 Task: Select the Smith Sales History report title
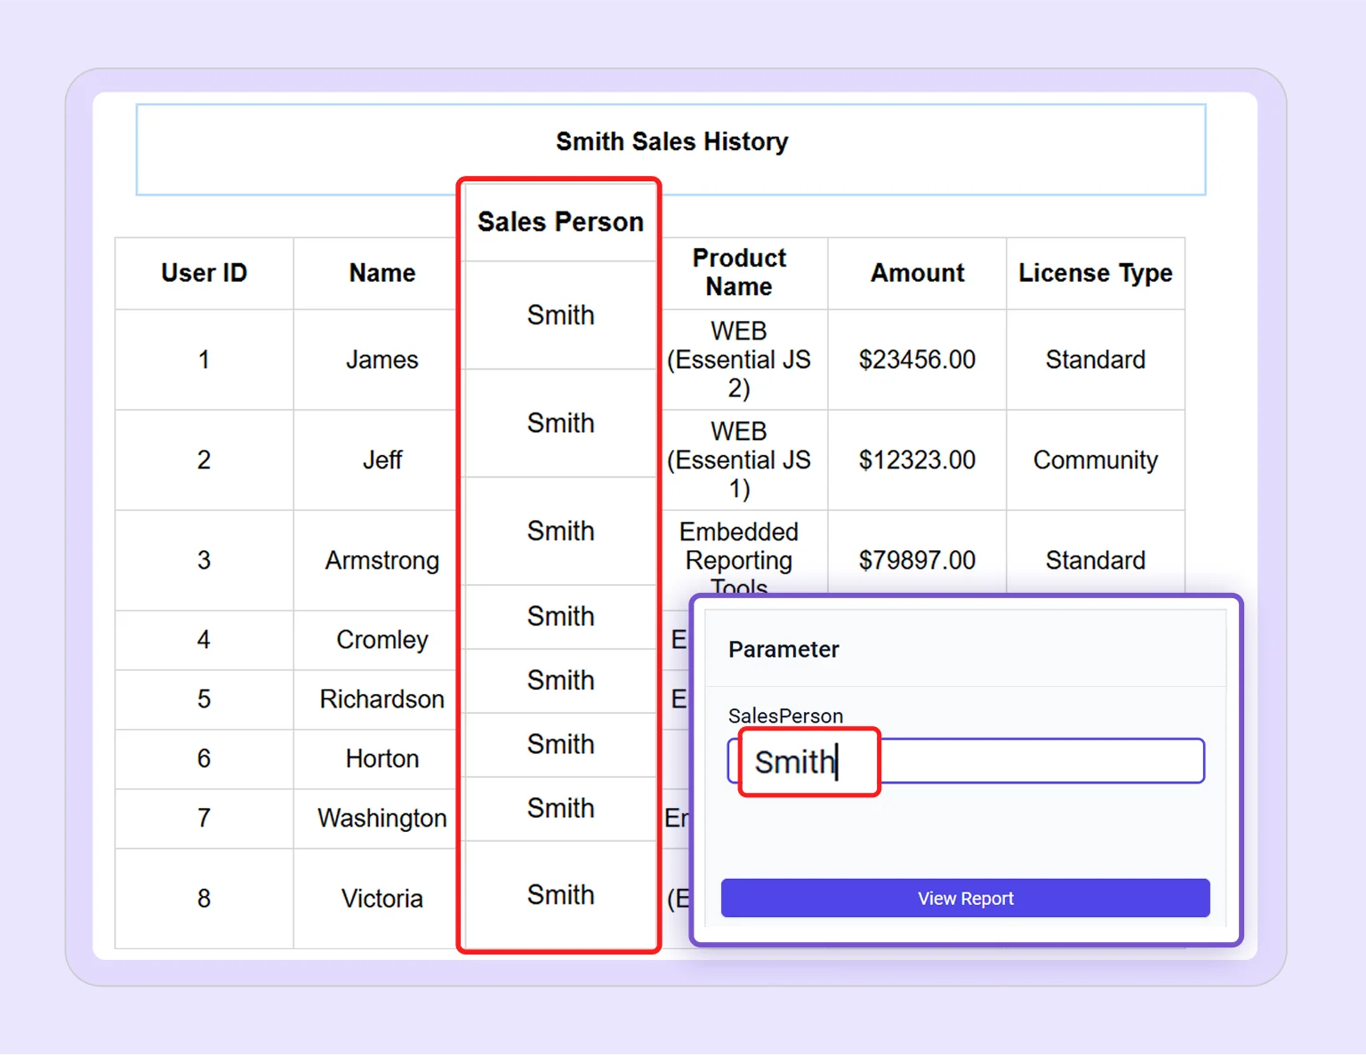[671, 141]
